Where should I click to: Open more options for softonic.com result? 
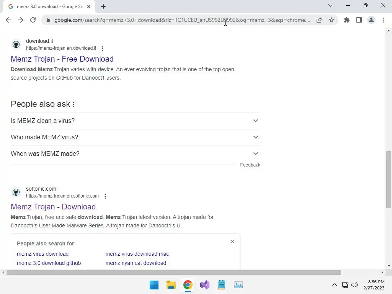105,196
